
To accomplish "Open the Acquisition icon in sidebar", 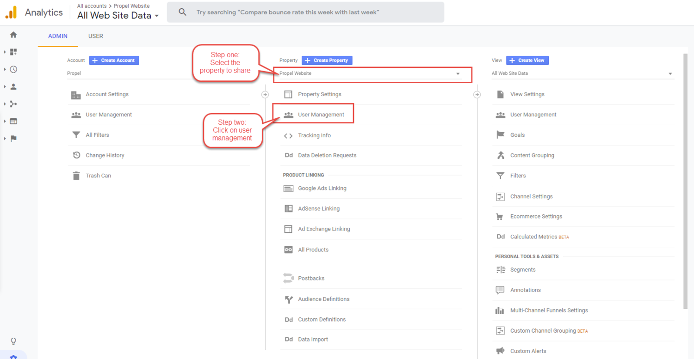I will (x=13, y=104).
